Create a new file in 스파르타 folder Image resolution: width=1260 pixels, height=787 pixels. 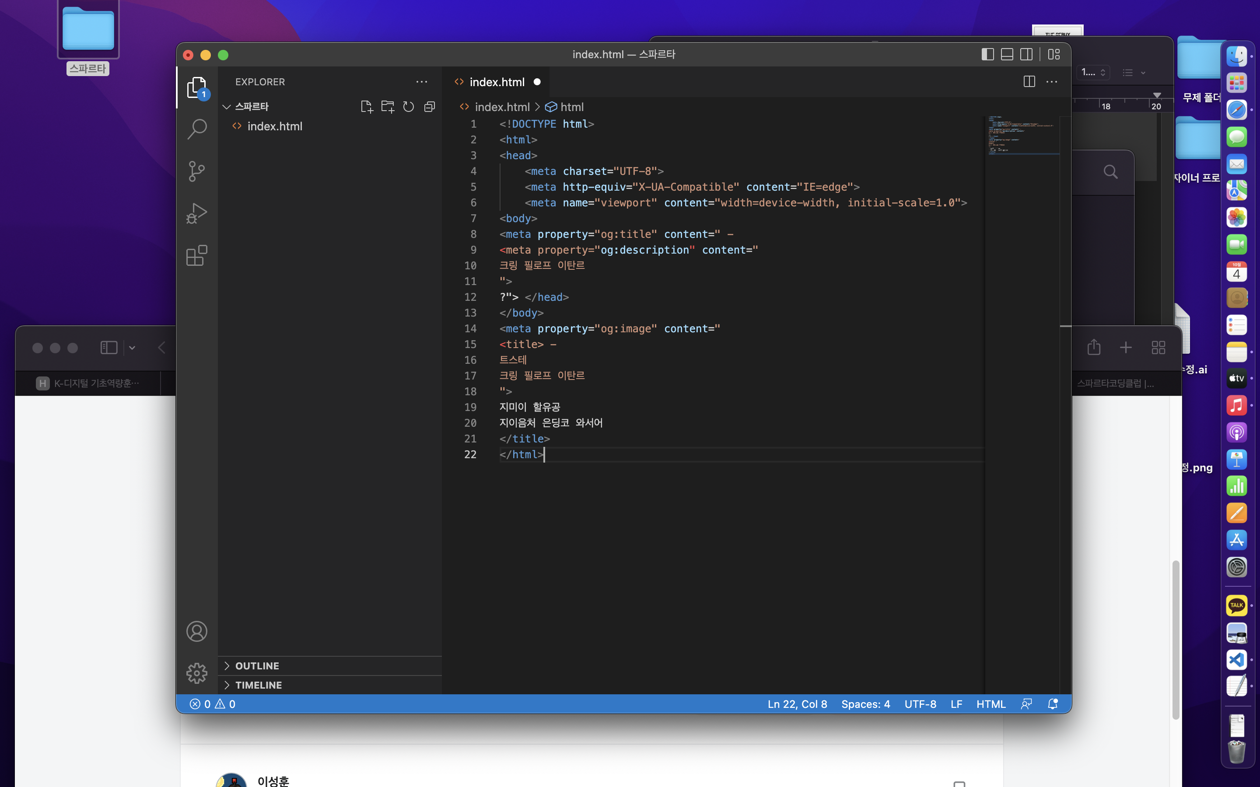(367, 107)
